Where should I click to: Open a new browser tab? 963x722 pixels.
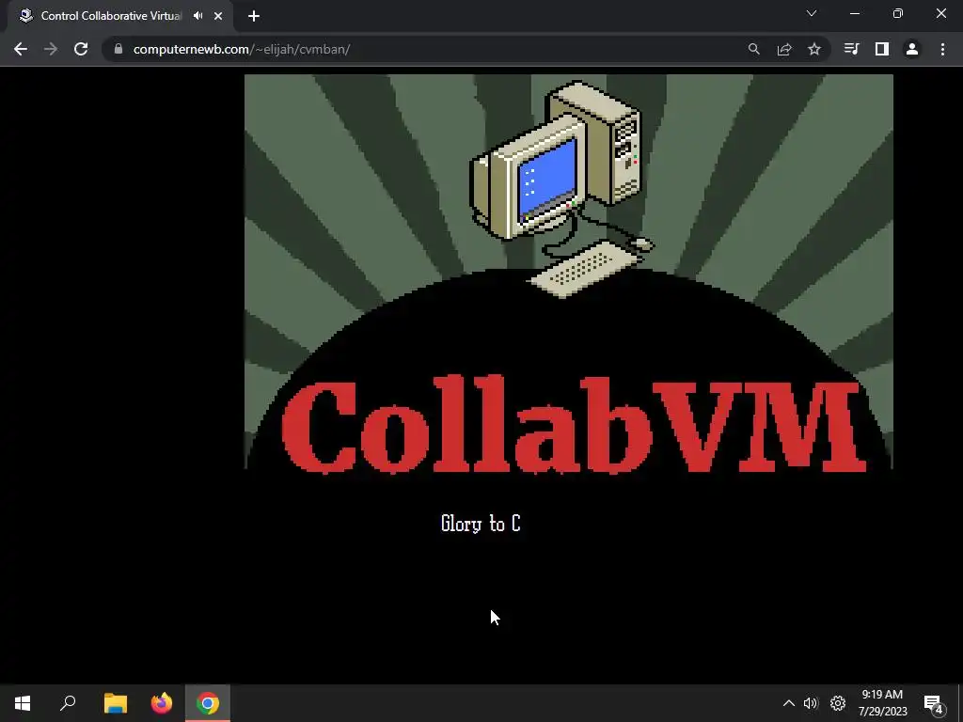coord(254,16)
